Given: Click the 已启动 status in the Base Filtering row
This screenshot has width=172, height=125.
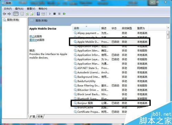Looking at the screenshot, I should pyautogui.click(x=115, y=85).
